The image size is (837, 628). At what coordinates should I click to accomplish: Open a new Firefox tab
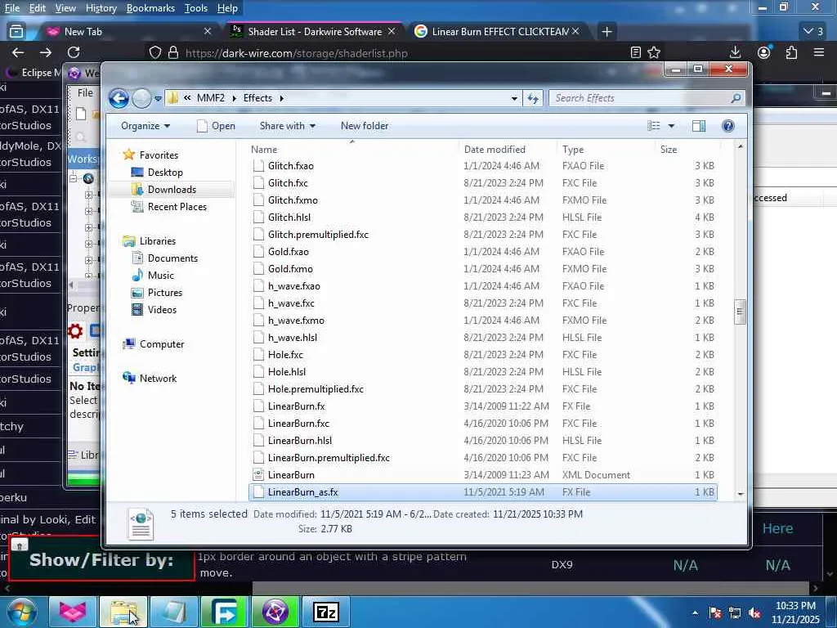pos(606,32)
